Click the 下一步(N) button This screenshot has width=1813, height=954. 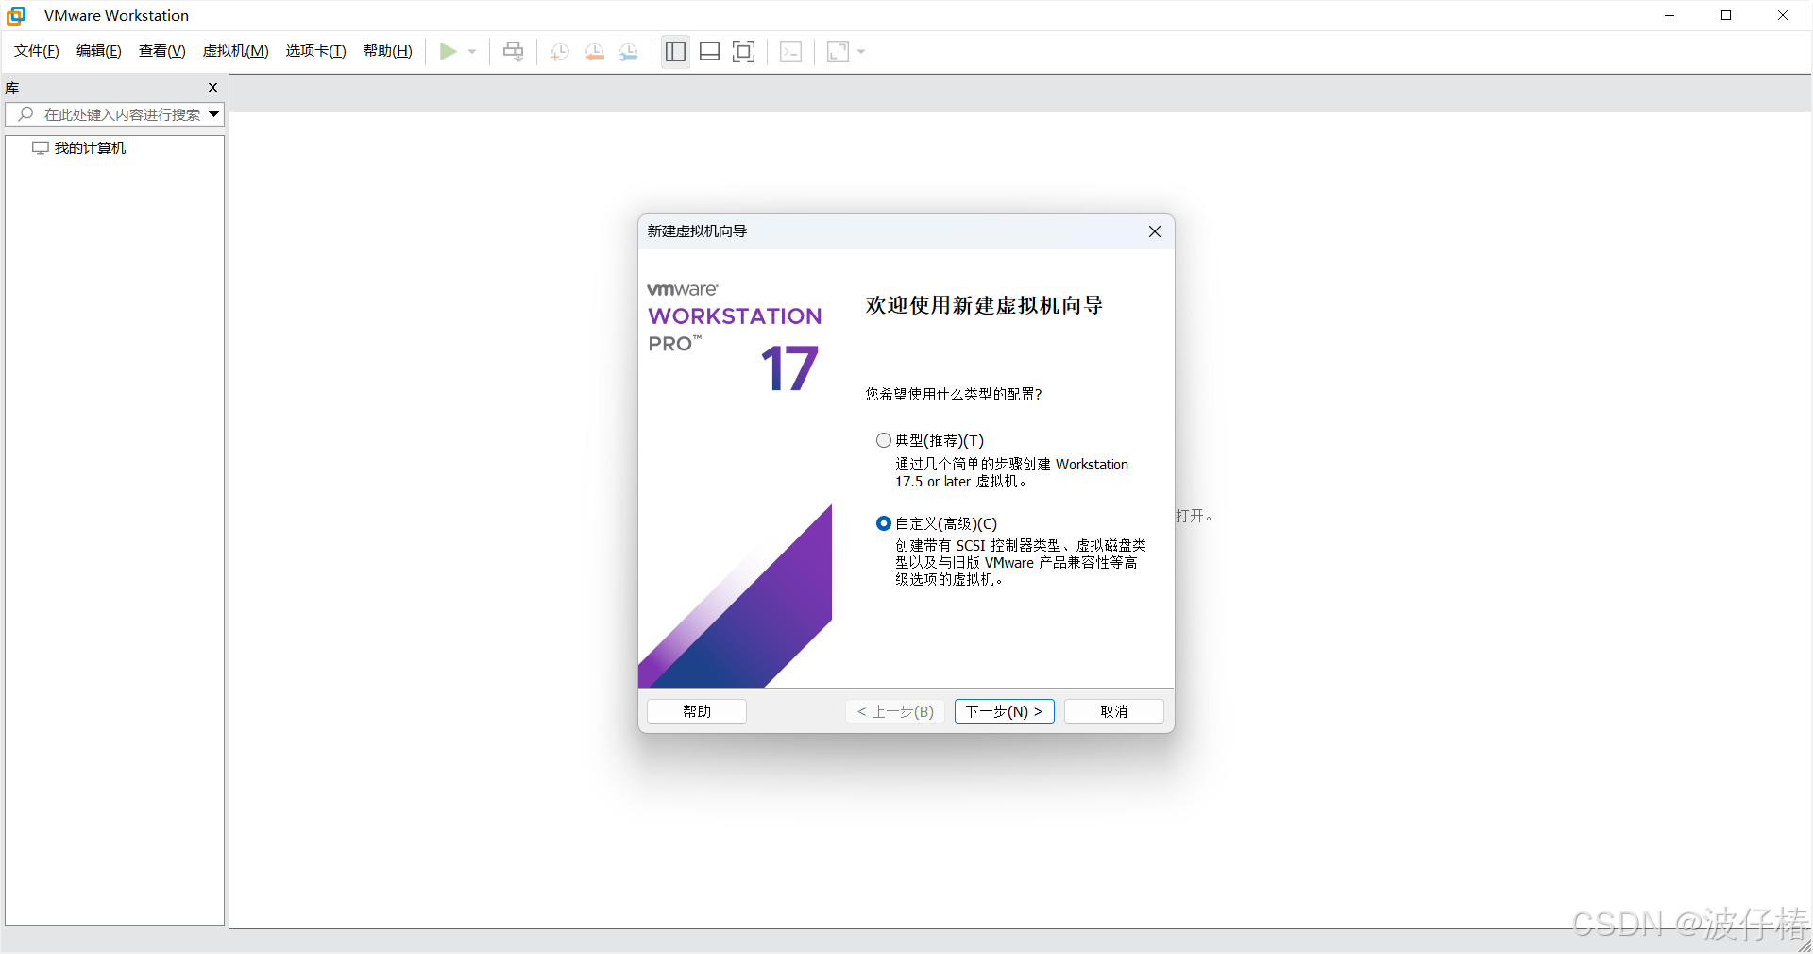(x=1004, y=711)
